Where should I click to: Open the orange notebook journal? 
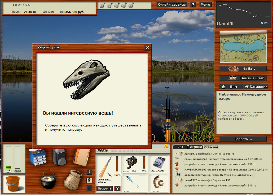[x=82, y=157]
